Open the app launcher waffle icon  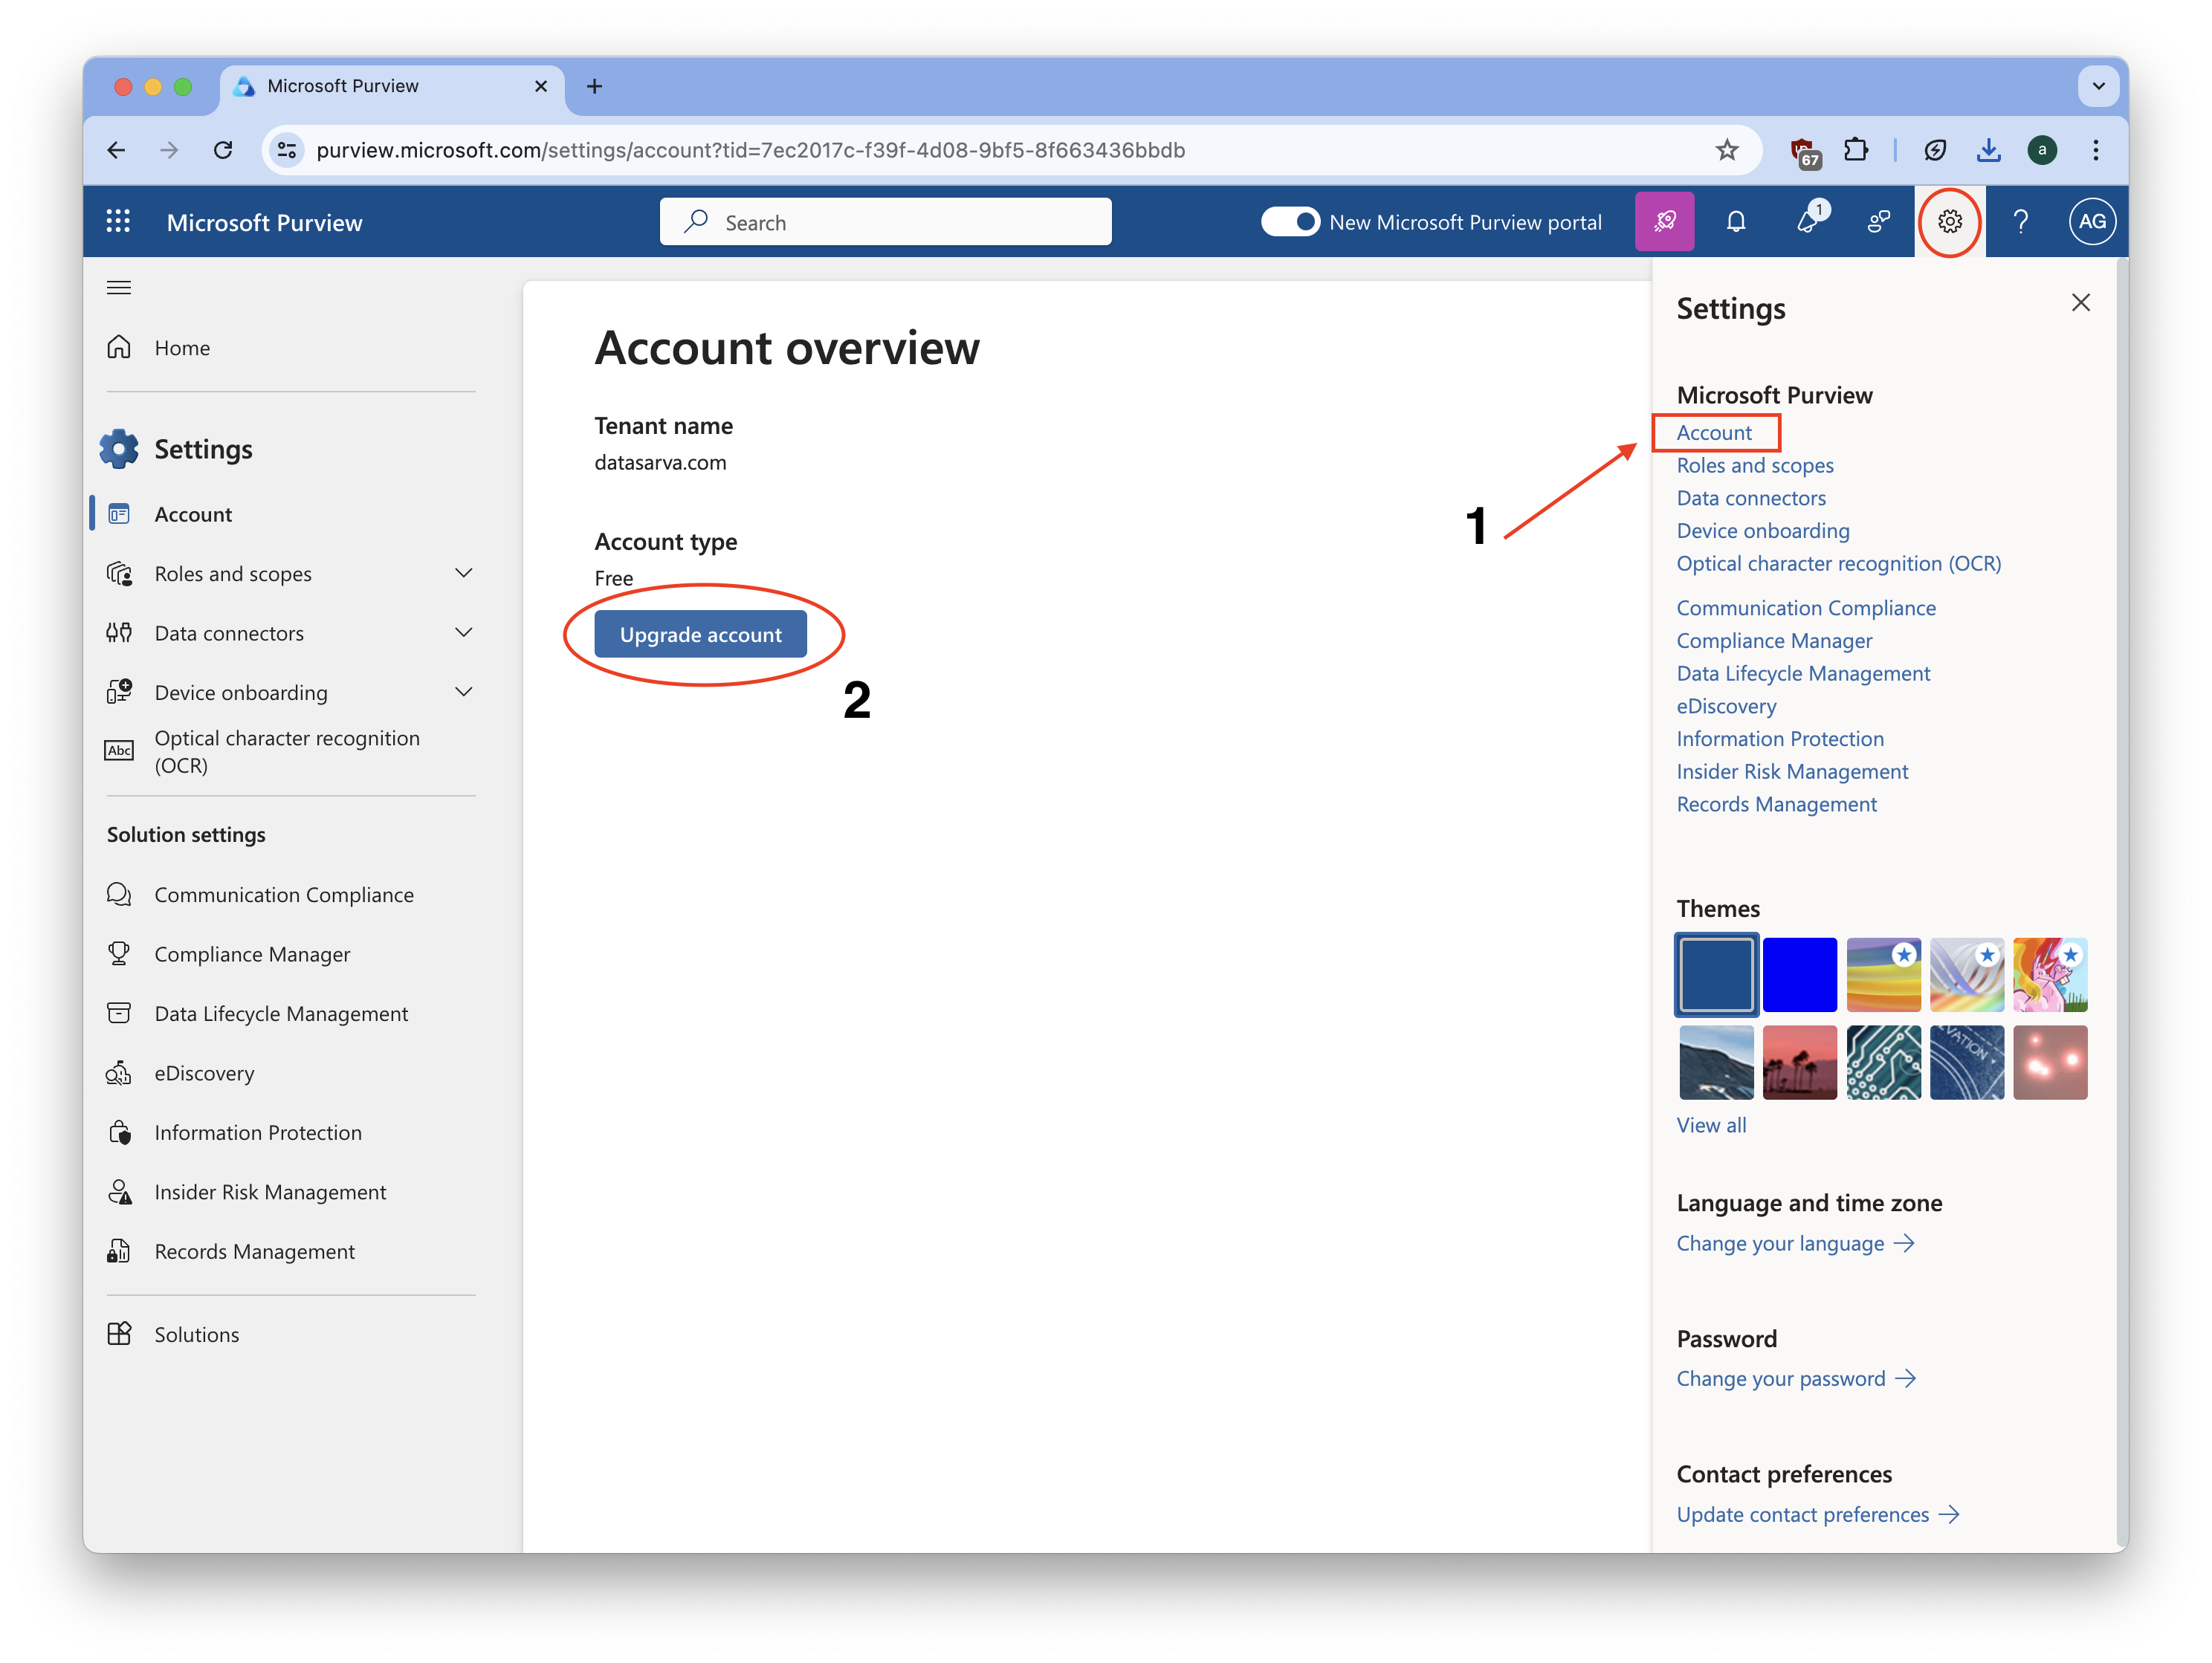coord(118,222)
